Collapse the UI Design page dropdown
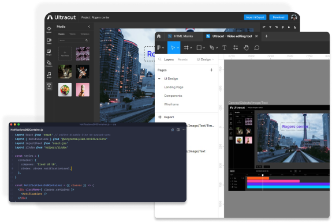 point(205,59)
